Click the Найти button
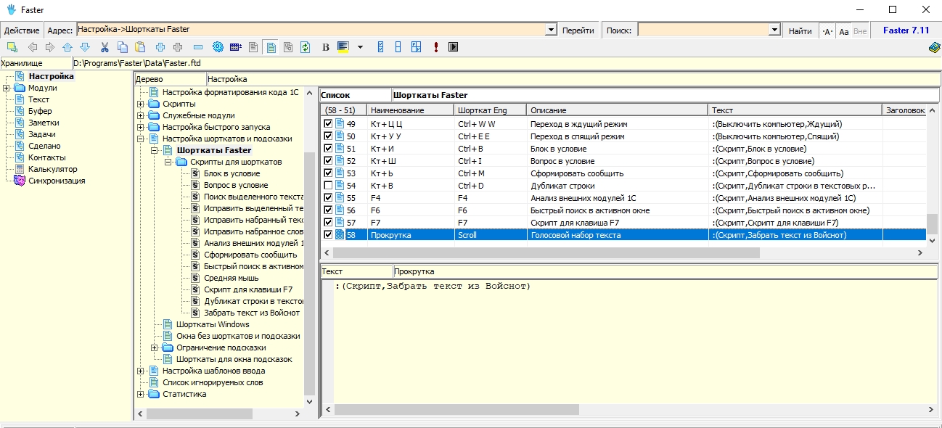Viewport: 942px width, 428px height. pos(800,30)
